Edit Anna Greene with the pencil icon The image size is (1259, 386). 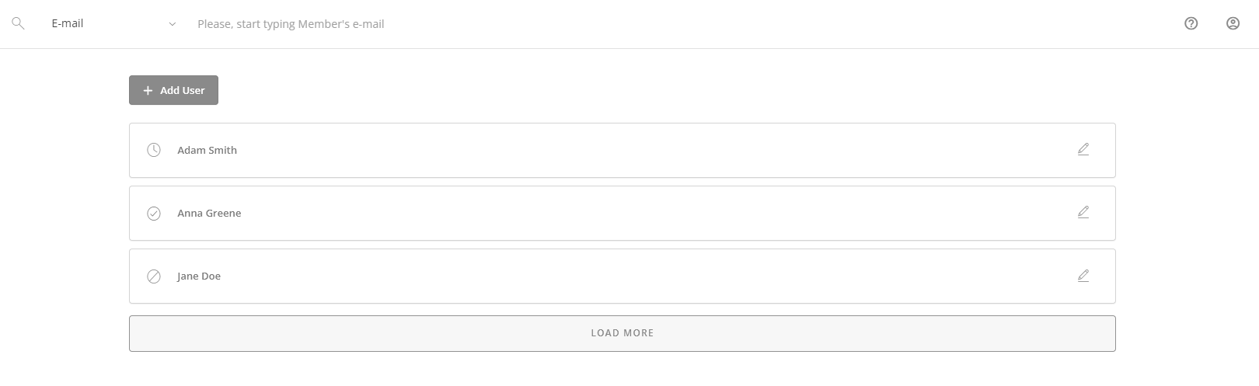coord(1083,212)
